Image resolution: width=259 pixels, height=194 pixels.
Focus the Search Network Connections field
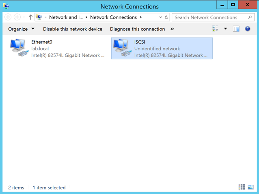tap(209, 17)
